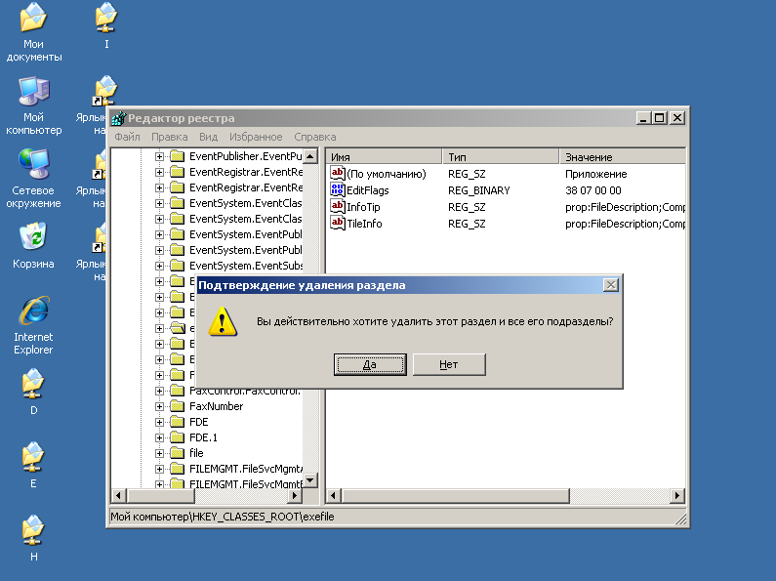Expand the FDE key in the tree
This screenshot has height=581, width=776.
(160, 422)
